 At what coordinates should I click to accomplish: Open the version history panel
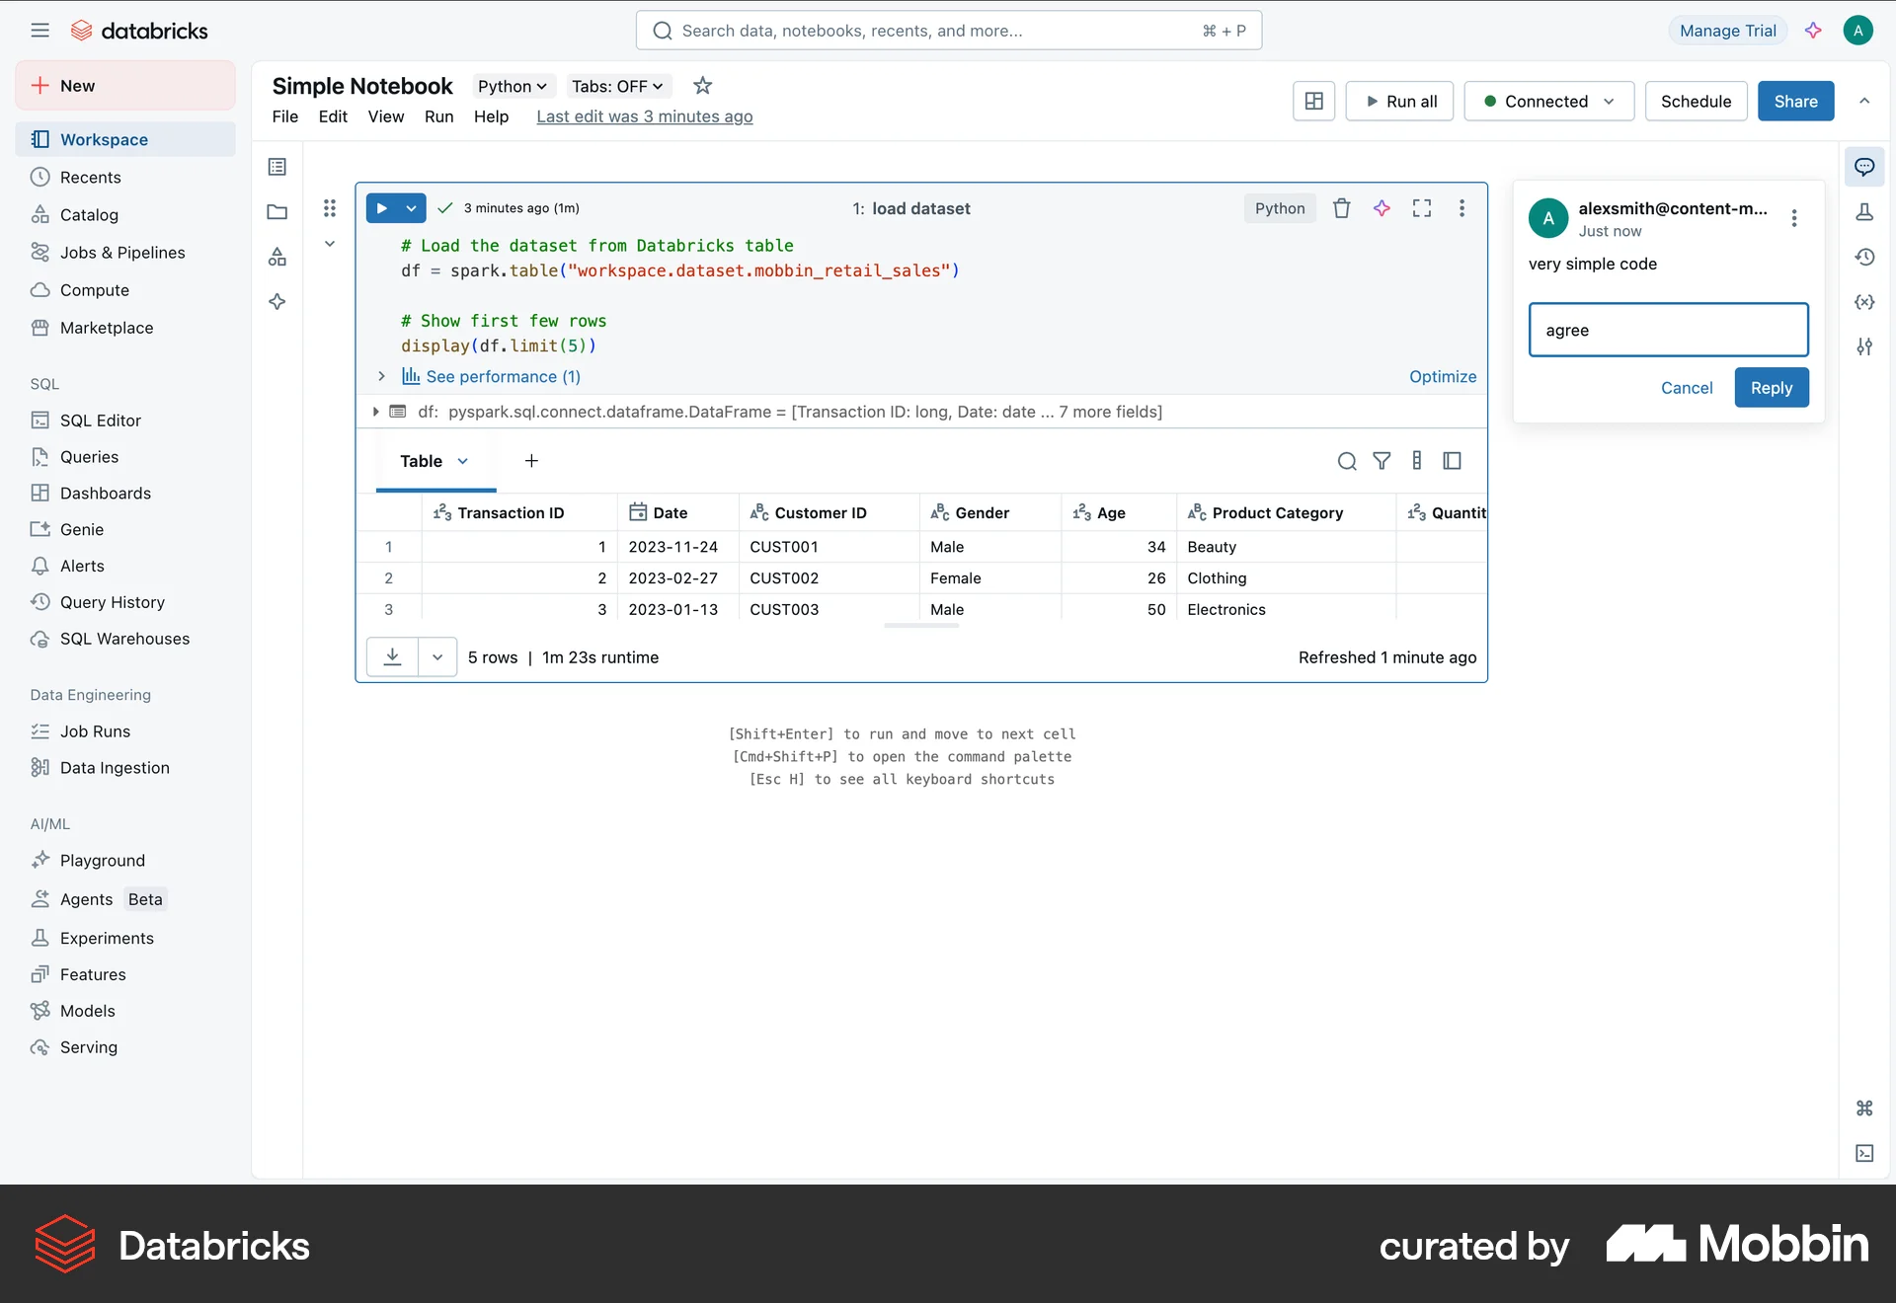(x=1865, y=257)
